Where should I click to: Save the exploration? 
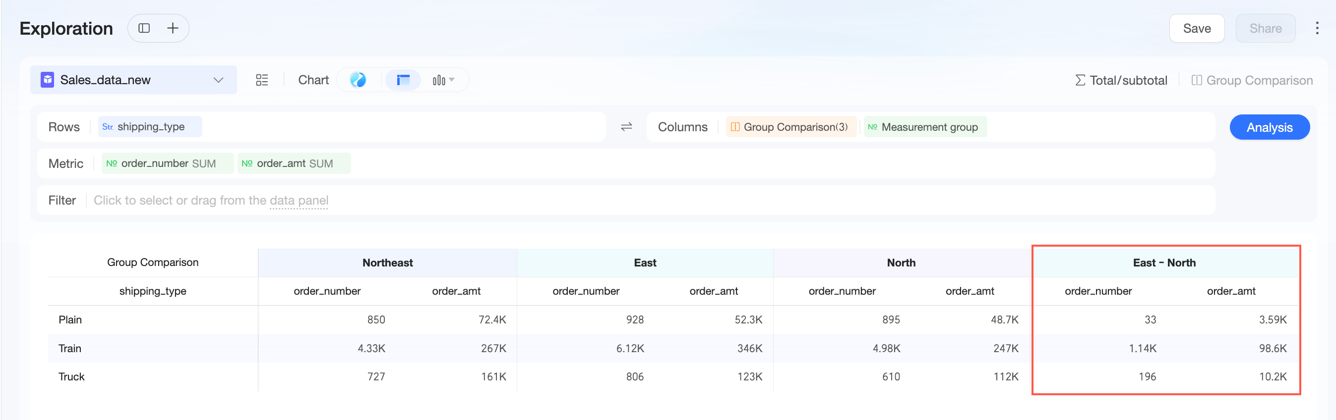(x=1197, y=29)
